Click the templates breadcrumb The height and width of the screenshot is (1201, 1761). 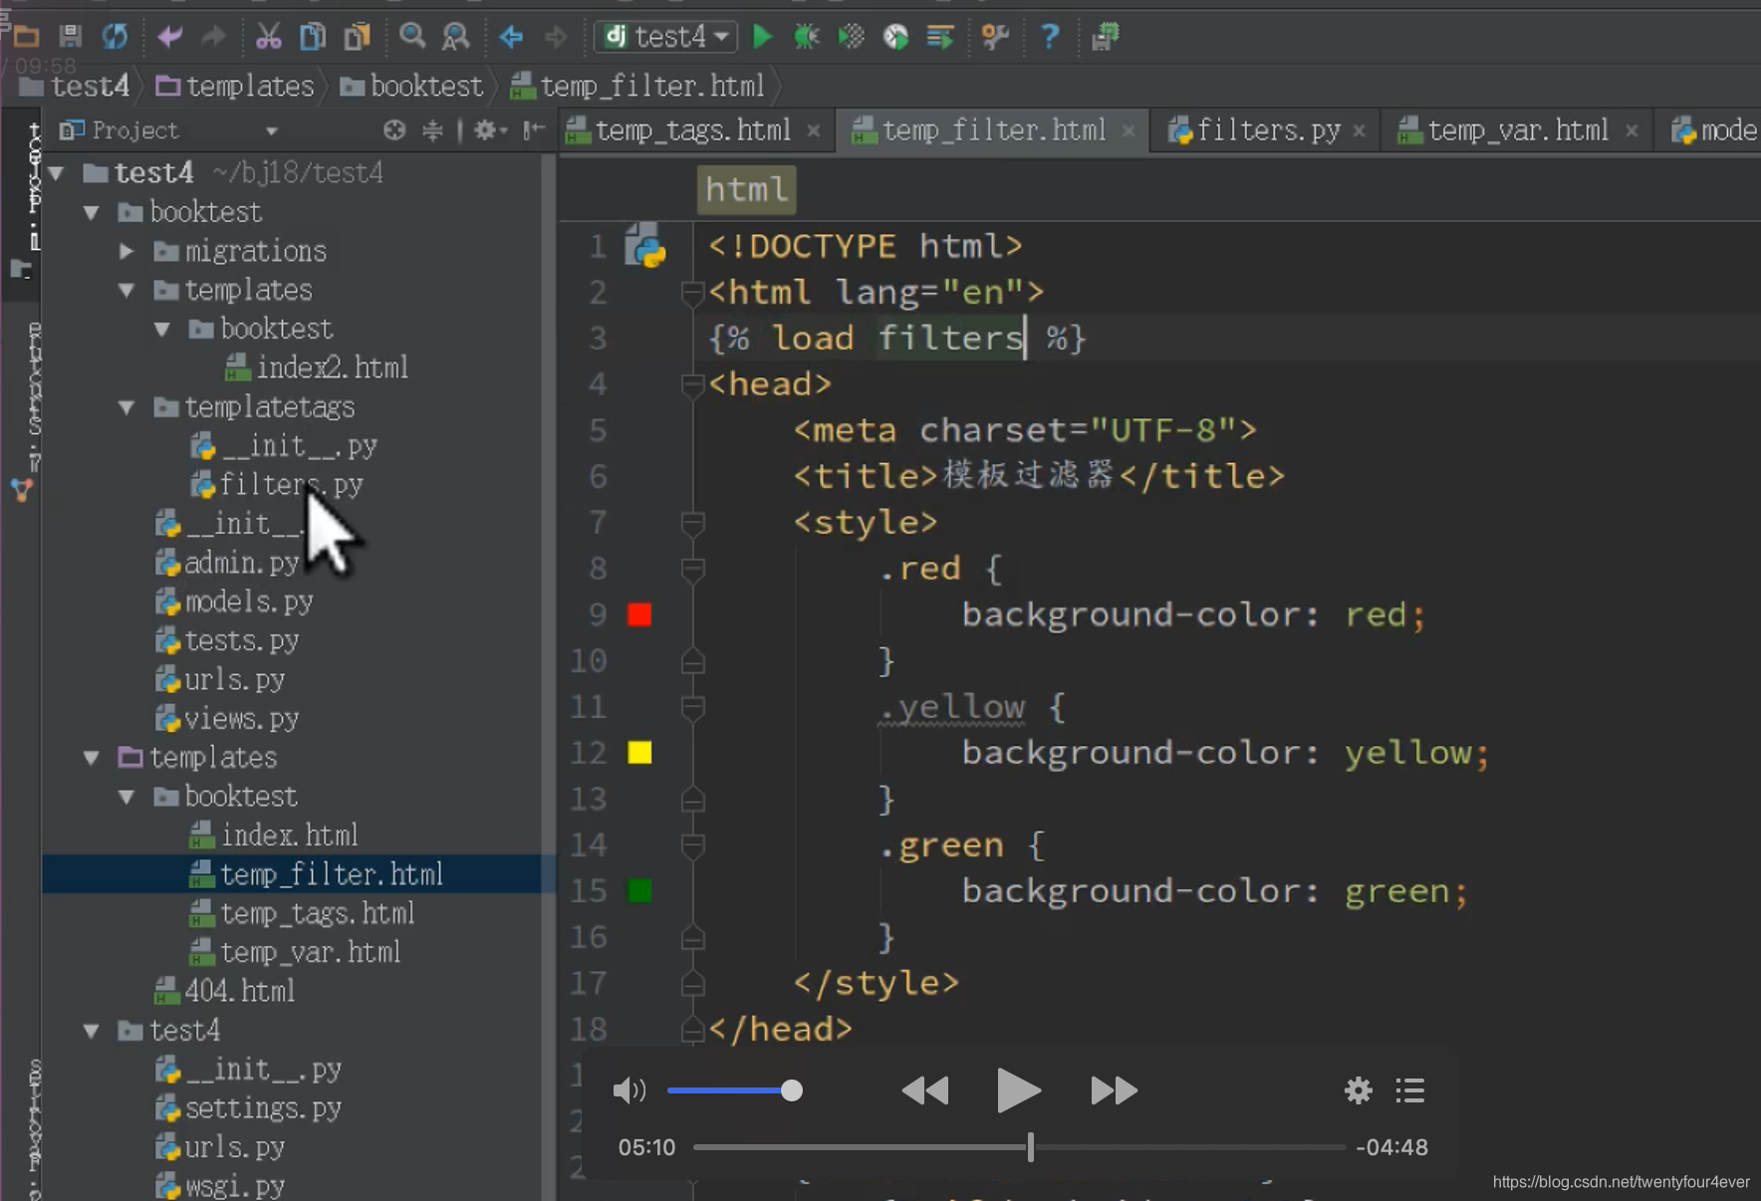pos(236,87)
